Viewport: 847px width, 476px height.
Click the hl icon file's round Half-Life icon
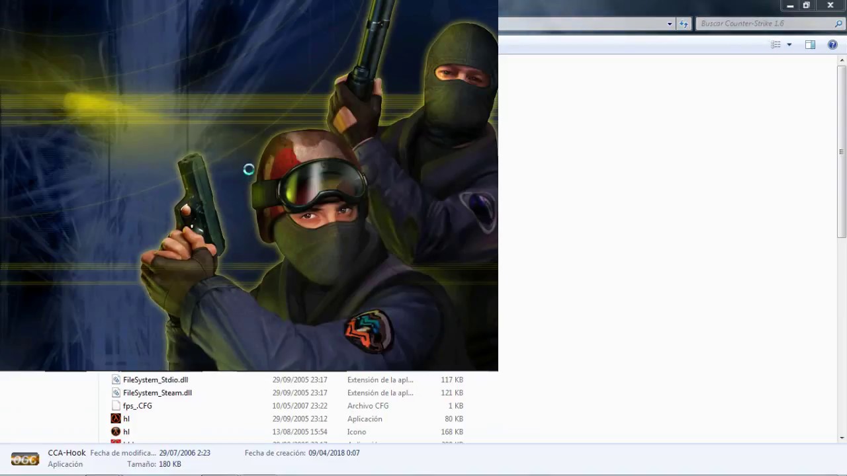pyautogui.click(x=116, y=432)
